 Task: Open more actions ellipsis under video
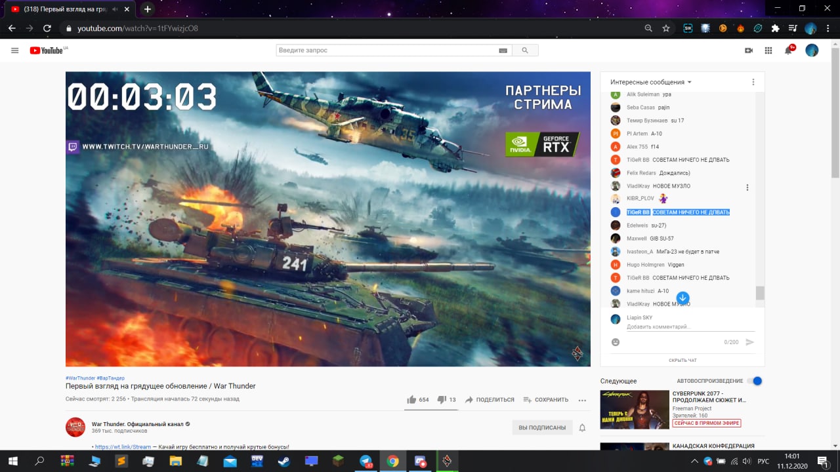(x=582, y=400)
